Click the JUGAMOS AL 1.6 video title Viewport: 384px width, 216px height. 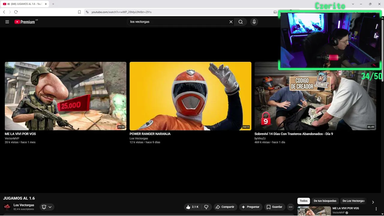19,198
